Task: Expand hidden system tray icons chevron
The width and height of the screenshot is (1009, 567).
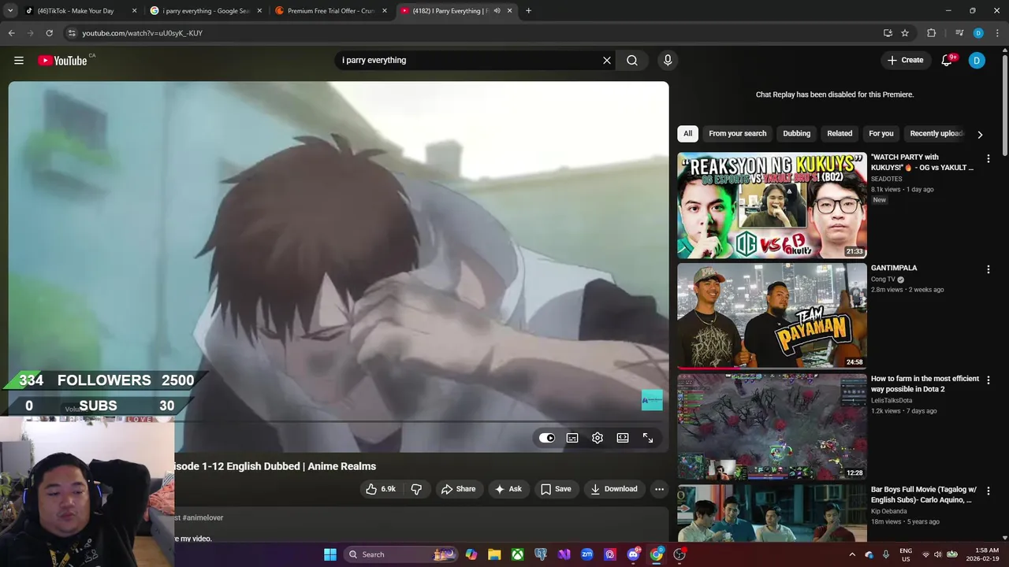Action: click(852, 554)
